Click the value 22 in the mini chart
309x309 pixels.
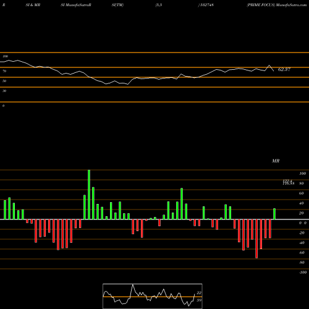tap(199, 293)
